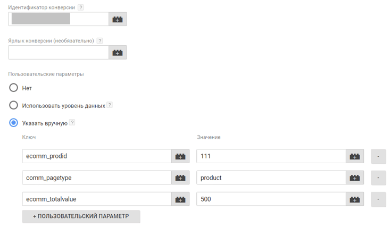The height and width of the screenshot is (227, 391).
Task: Click the Ярлык конверсии input field
Action: 59,52
